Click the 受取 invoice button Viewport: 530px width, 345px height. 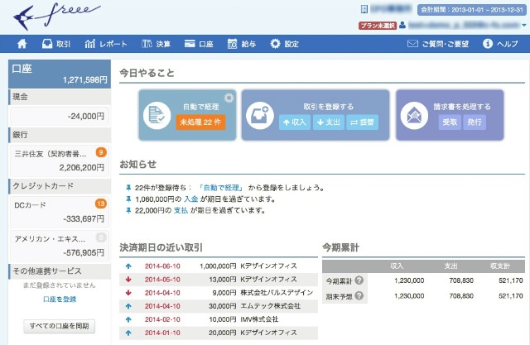tap(450, 122)
